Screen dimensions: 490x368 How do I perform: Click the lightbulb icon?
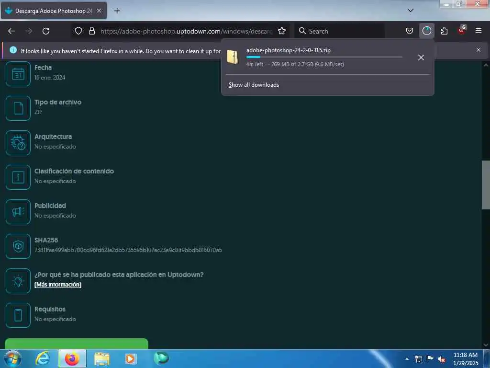tap(18, 281)
